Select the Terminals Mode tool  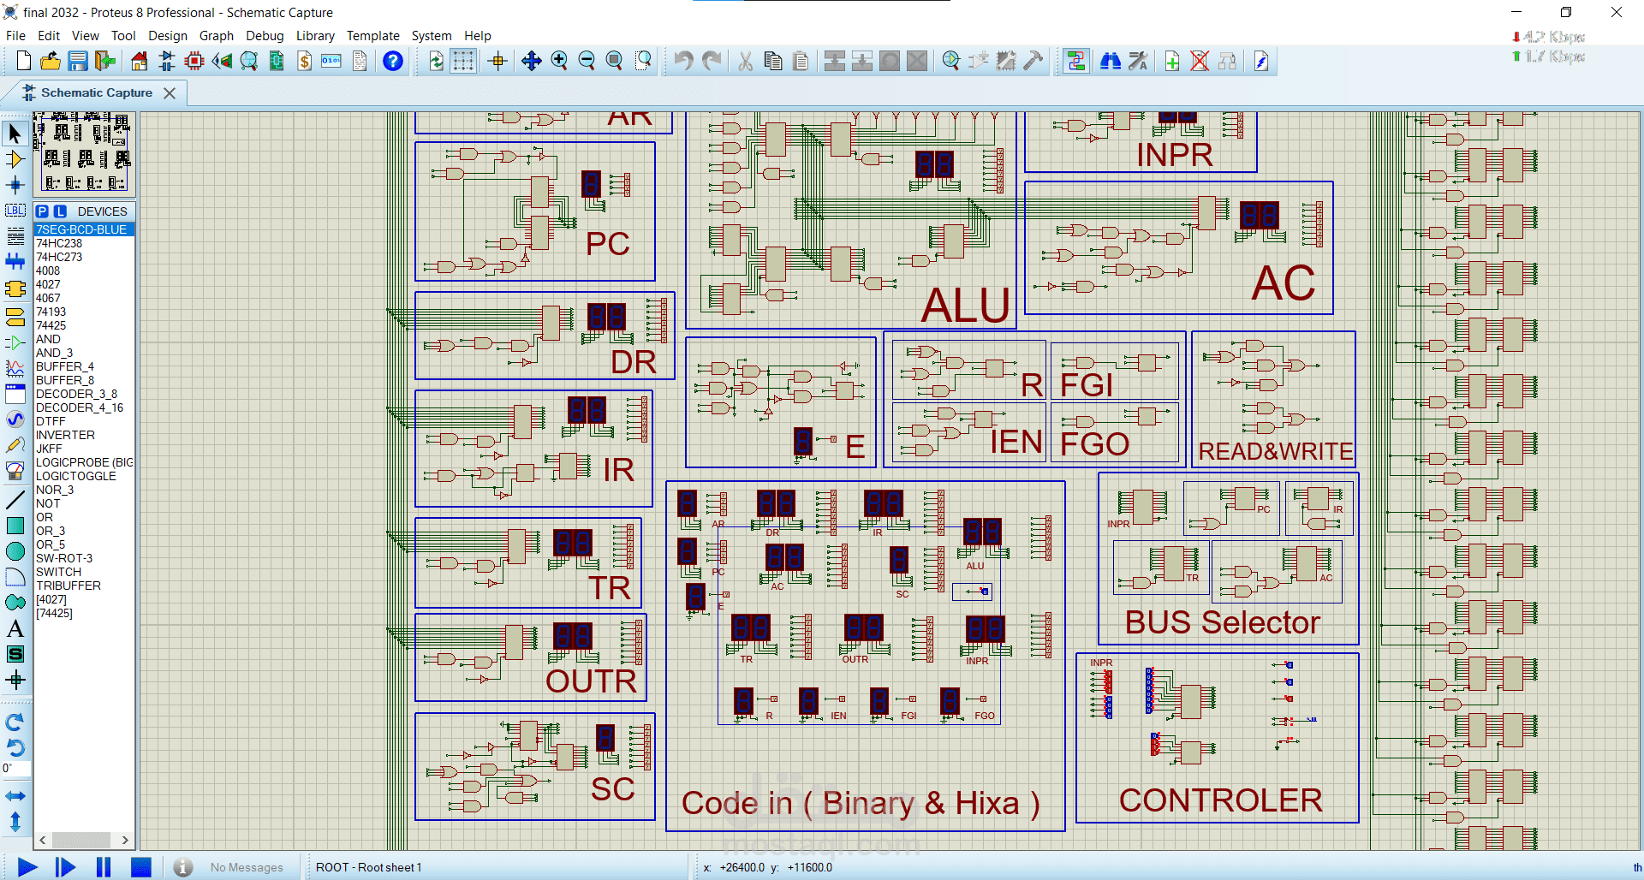click(15, 317)
